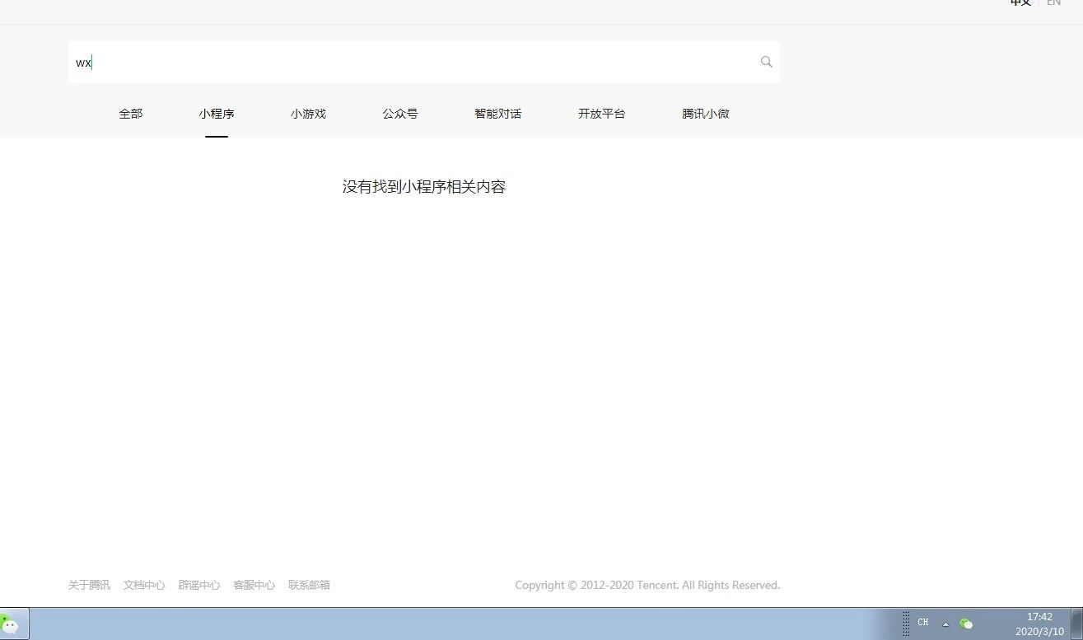This screenshot has width=1083, height=640.
Task: Click the 没有找到小程序相关内容 message
Action: (x=424, y=187)
